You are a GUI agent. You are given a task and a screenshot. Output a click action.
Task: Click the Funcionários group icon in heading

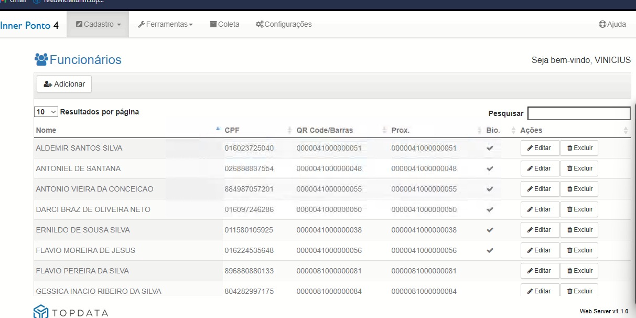click(x=41, y=60)
